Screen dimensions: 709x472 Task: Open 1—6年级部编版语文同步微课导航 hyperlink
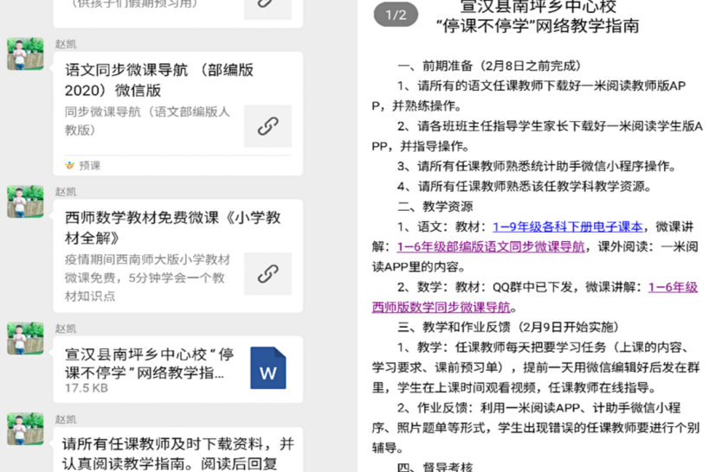point(491,246)
